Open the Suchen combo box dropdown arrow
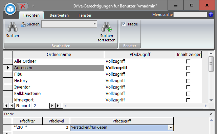The width and height of the screenshot is (217, 134). [94, 24]
